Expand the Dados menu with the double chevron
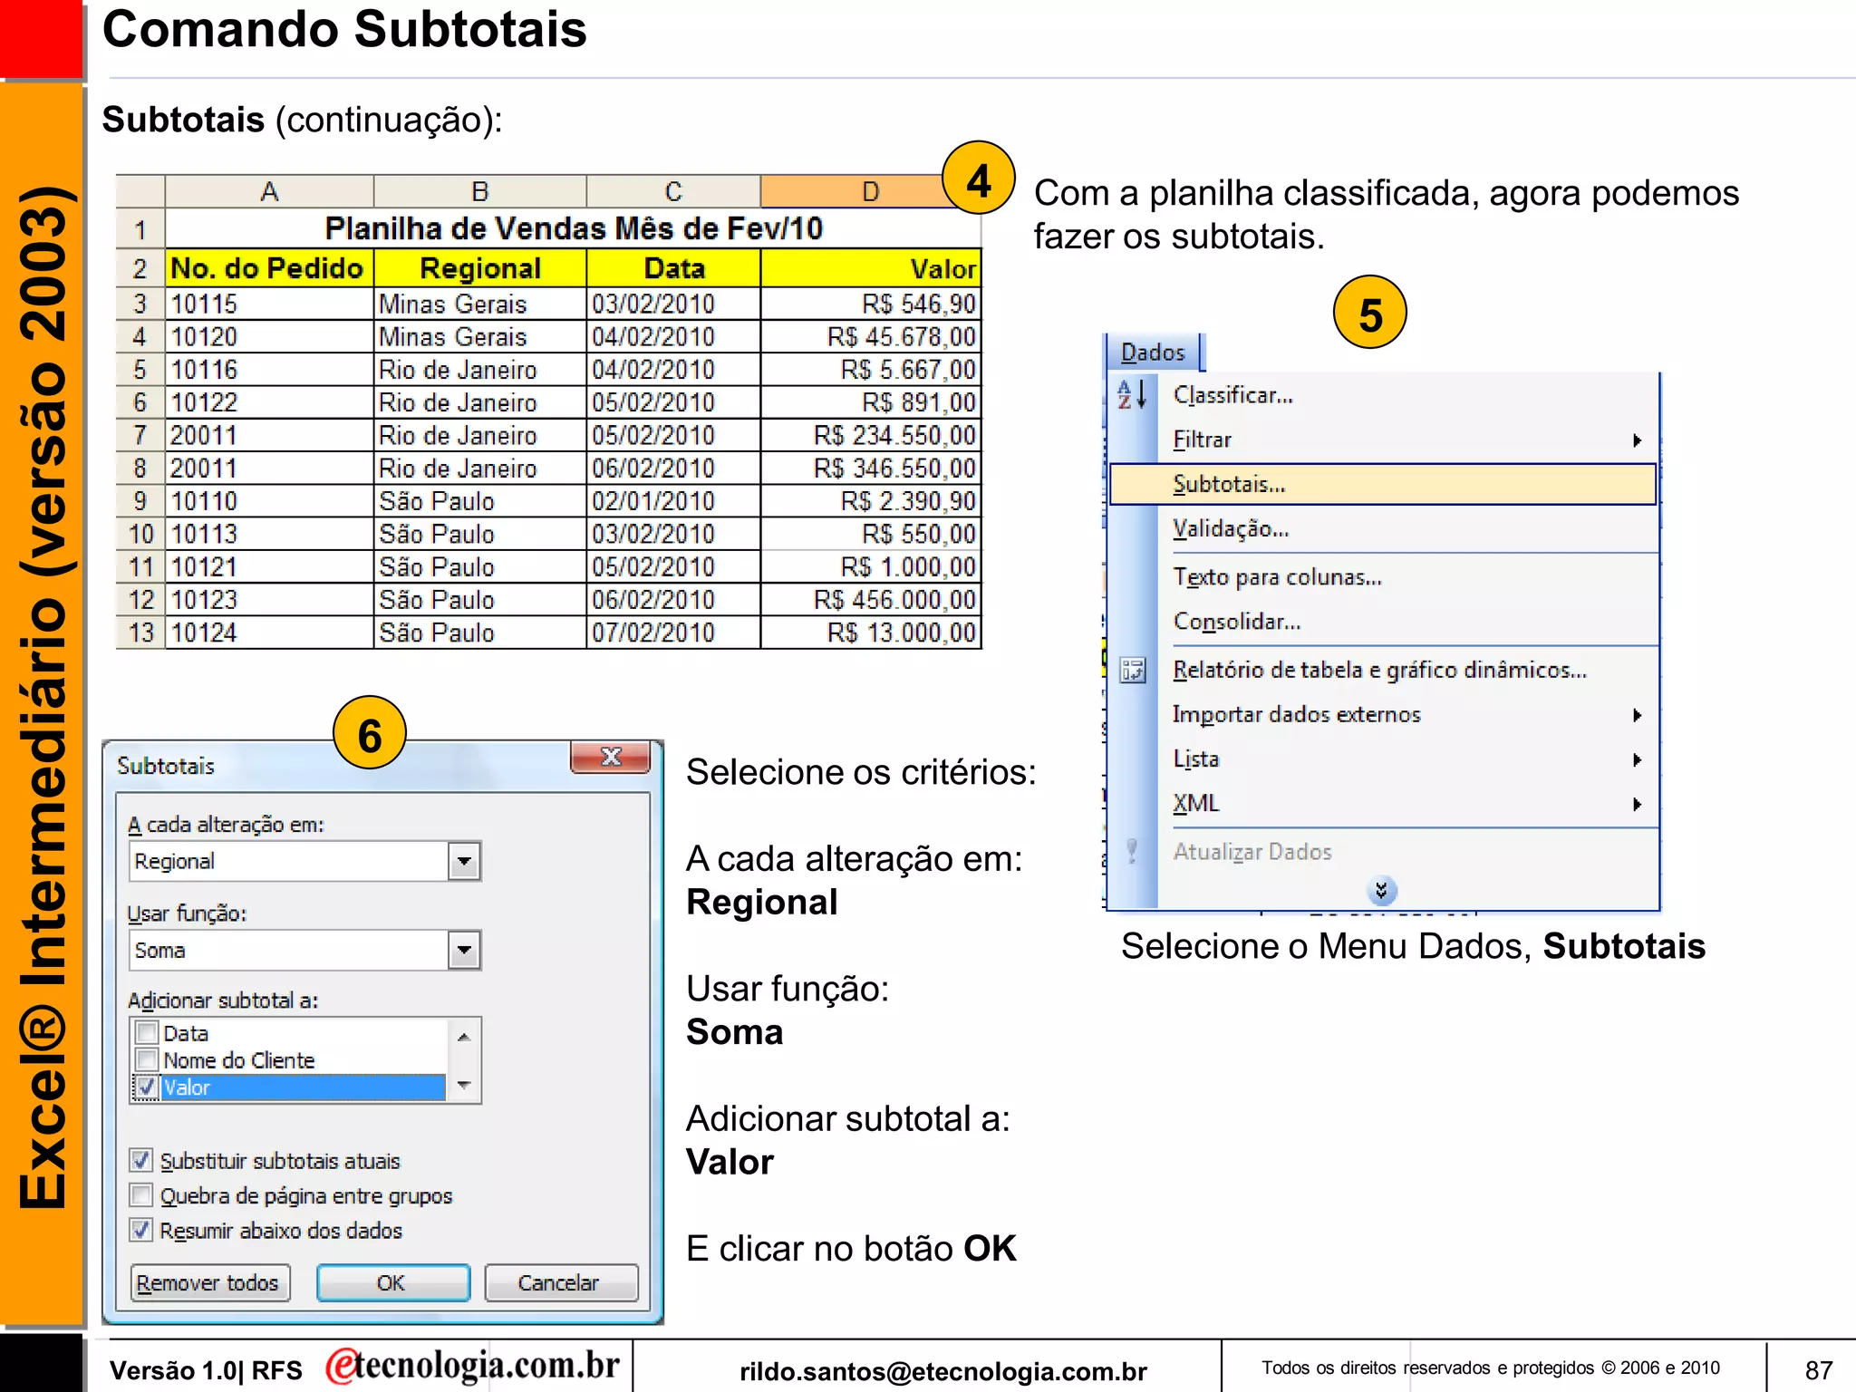 point(1381,890)
